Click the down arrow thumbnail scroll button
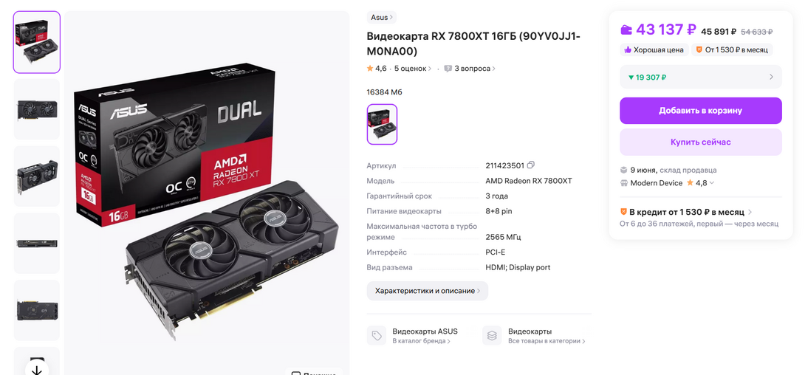The image size is (805, 375). point(36,370)
